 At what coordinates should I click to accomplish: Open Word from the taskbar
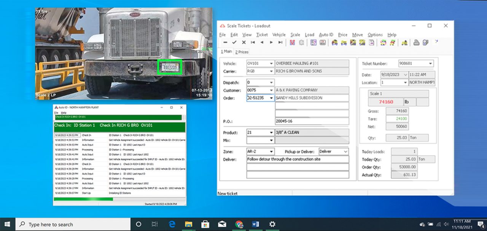point(255,224)
